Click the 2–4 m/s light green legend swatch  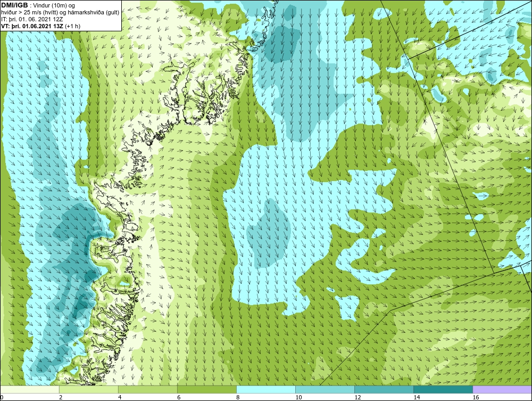click(88, 389)
